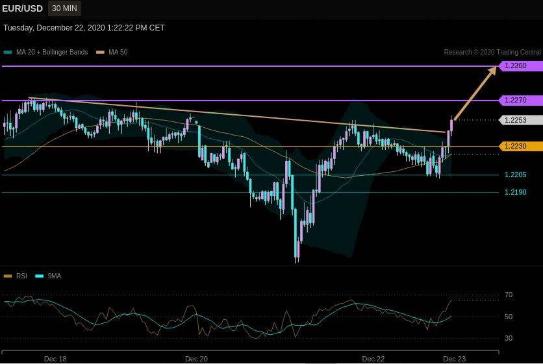This screenshot has height=364, width=543.
Task: Click the 1.2253 current price tag
Action: 520,120
